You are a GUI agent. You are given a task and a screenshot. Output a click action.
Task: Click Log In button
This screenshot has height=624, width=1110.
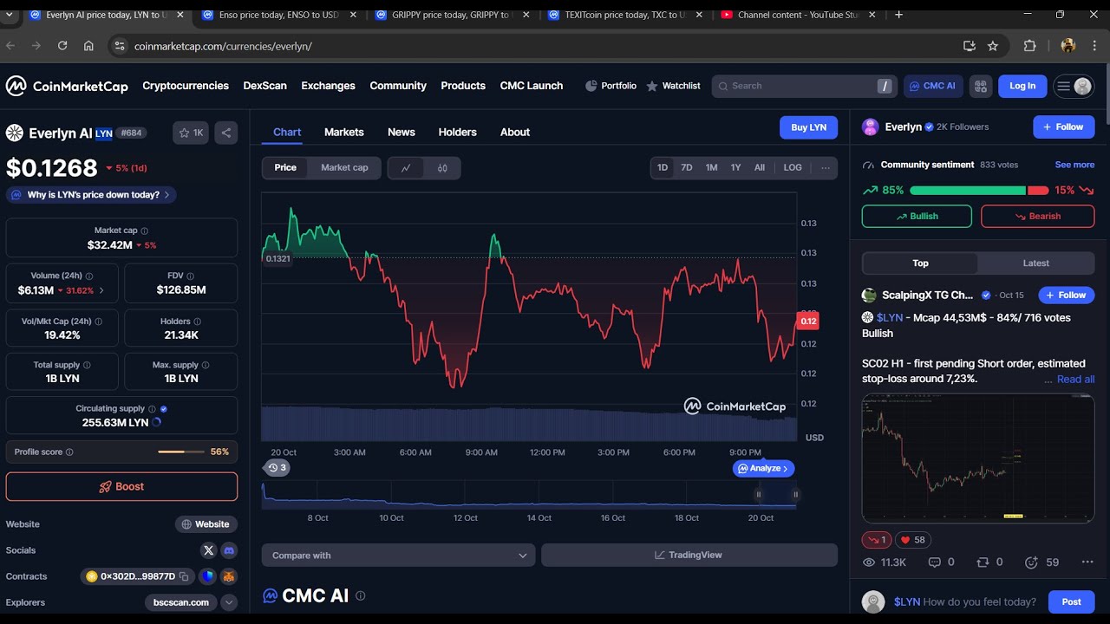point(1022,86)
